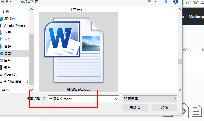Image resolution: width=204 pixels, height=121 pixels.
Task: Click the 開啟(O) button
Action: (x=136, y=107)
